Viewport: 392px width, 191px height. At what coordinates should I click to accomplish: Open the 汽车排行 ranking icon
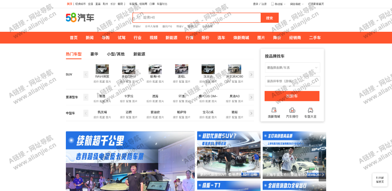pyautogui.click(x=292, y=110)
